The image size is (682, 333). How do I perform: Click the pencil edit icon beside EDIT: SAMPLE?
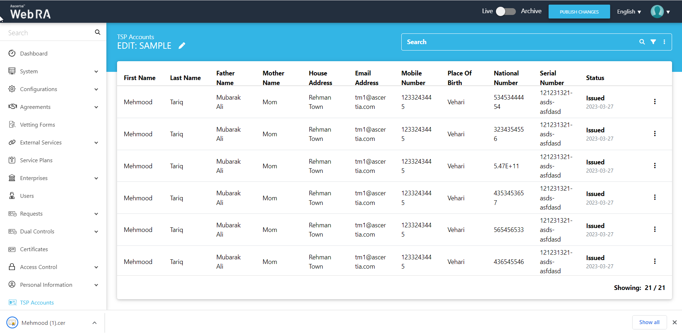point(182,46)
